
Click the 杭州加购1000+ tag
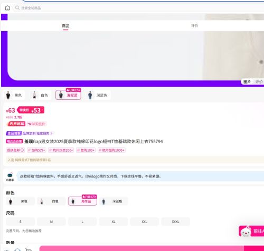[x=111, y=150]
